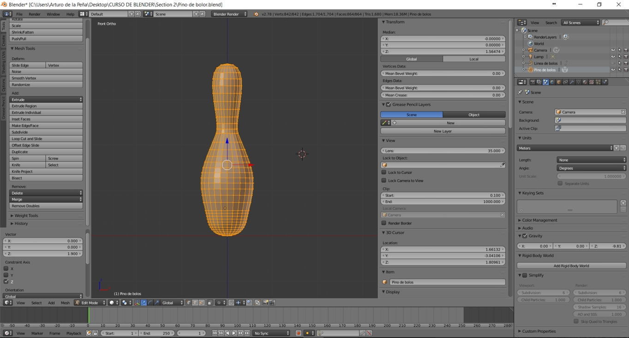Image resolution: width=629 pixels, height=338 pixels.
Task: Expand the Color Management panel
Action: tap(539, 220)
